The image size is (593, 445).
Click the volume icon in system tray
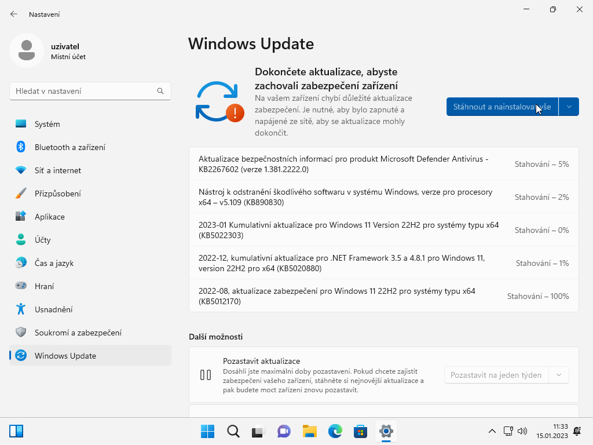(x=522, y=431)
